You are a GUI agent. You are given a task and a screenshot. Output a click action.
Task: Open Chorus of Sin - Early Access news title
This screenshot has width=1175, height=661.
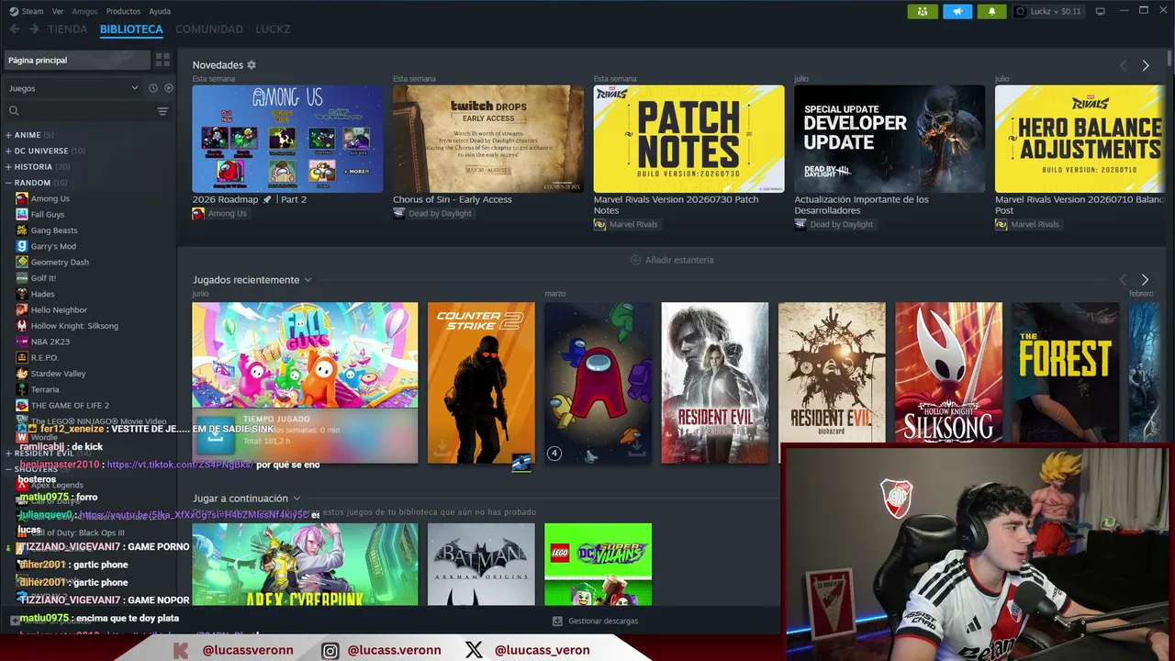coord(453,199)
